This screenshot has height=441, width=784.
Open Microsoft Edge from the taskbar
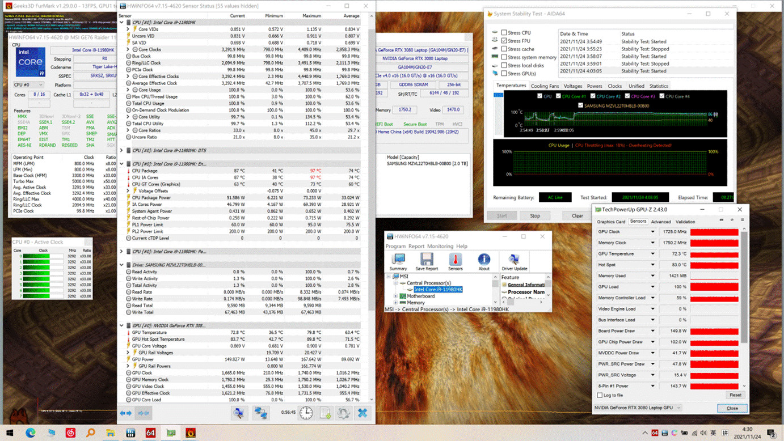(31, 433)
